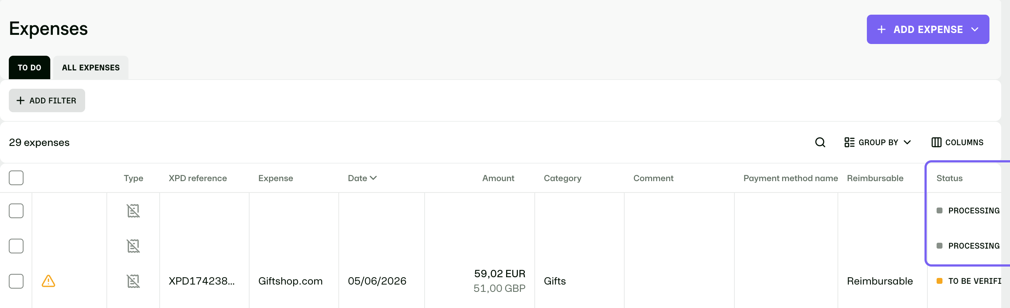Click the Expense column header

coord(276,178)
